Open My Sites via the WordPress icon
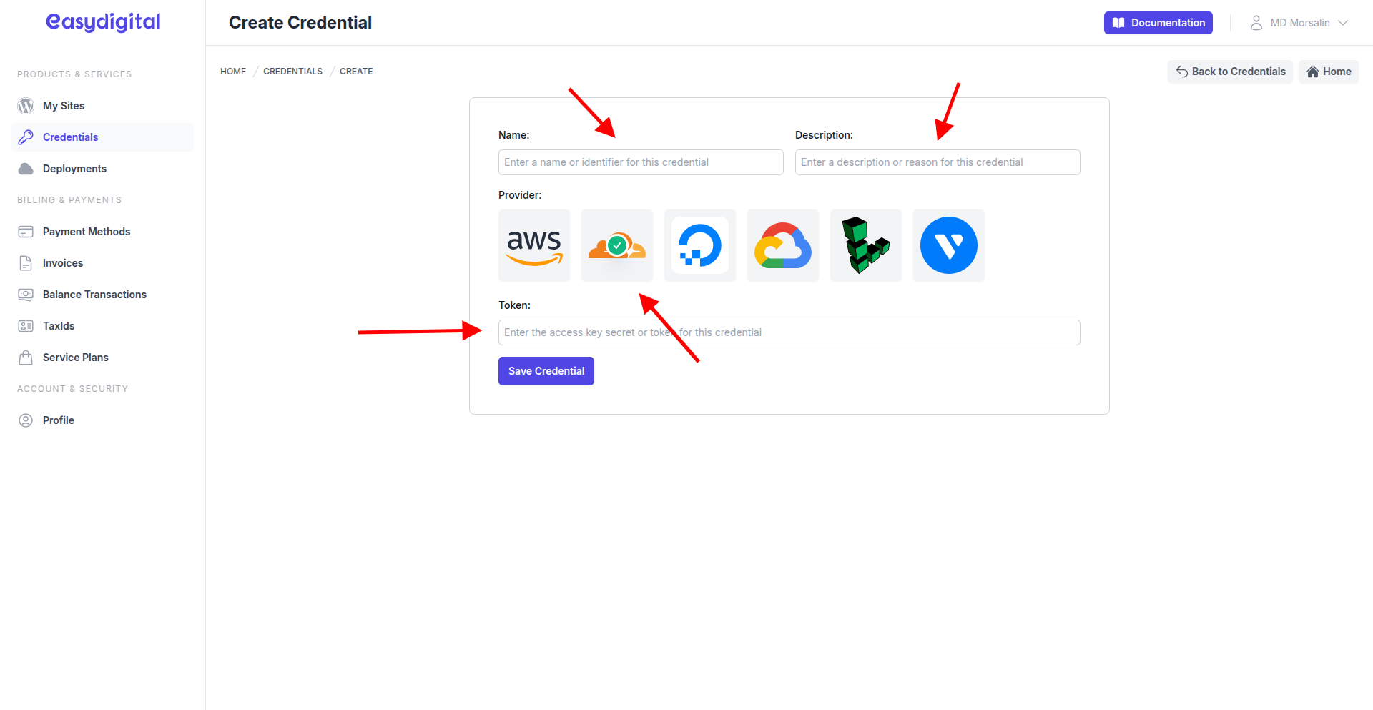Viewport: 1373px width, 710px height. coord(26,105)
